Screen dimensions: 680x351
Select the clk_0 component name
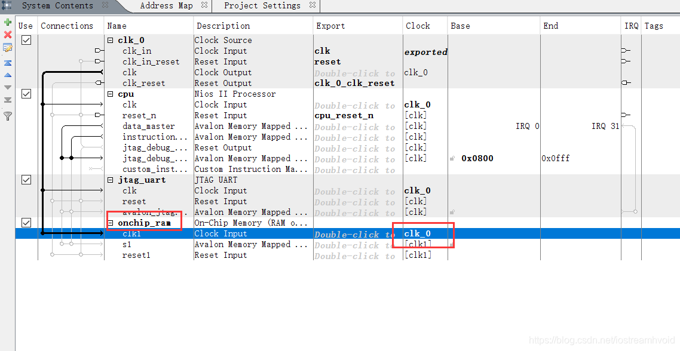131,41
